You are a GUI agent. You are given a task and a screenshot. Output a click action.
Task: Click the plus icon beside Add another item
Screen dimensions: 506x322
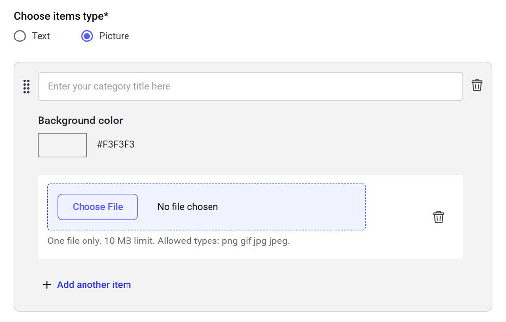(47, 285)
